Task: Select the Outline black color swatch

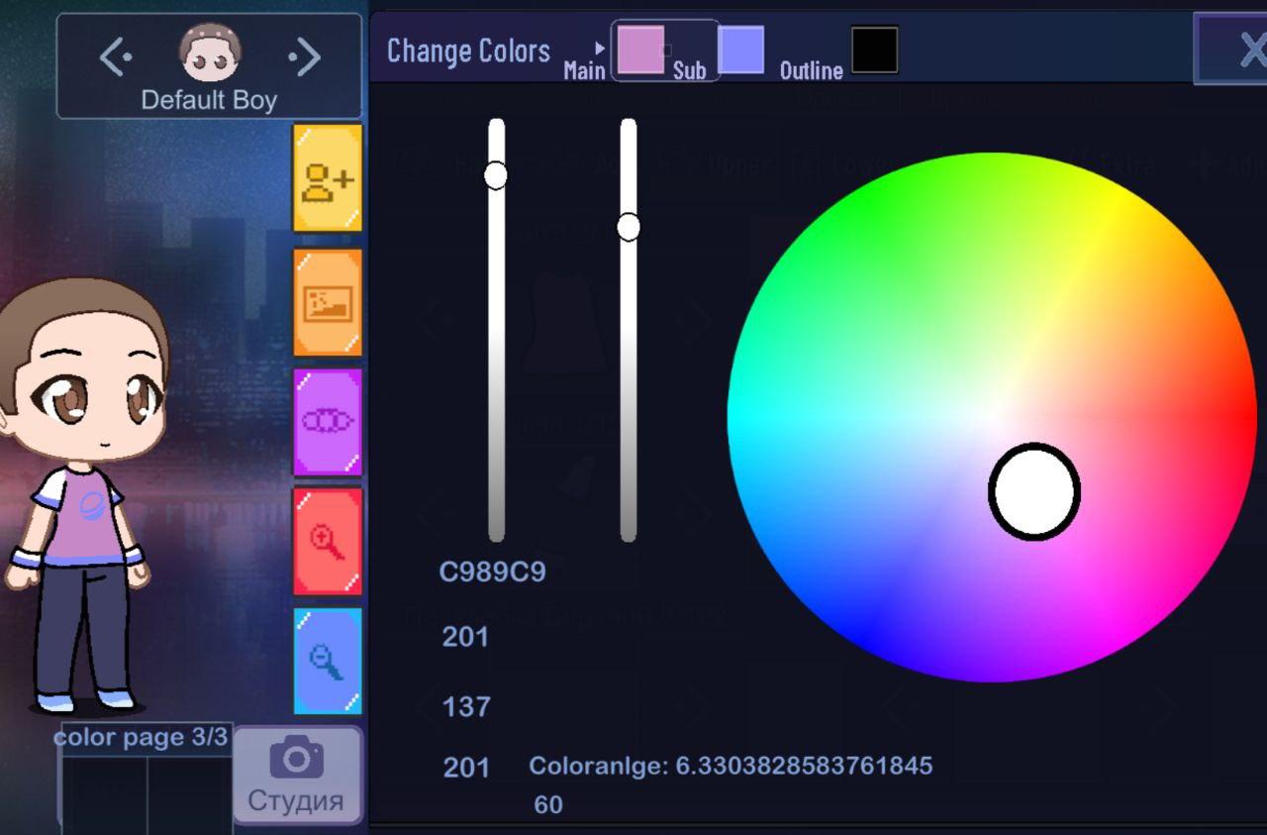Action: coord(874,50)
